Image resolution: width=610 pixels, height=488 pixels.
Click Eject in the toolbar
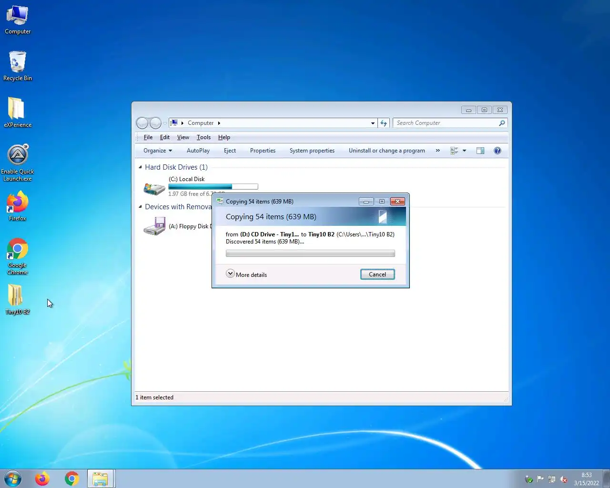click(230, 151)
